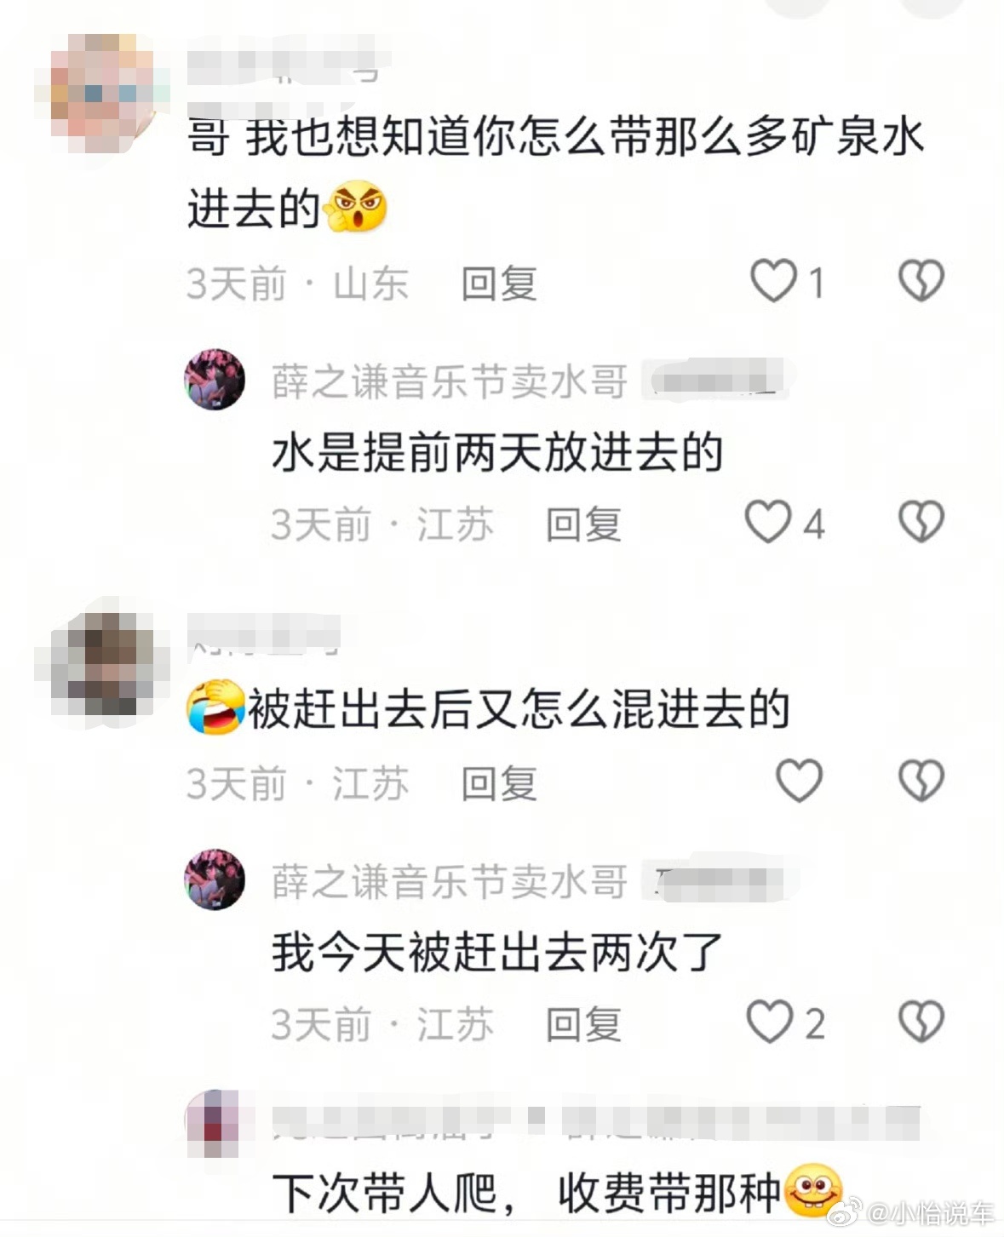Open first 薛之谦音乐节卖水哥 avatar
1004x1237 pixels.
[215, 379]
